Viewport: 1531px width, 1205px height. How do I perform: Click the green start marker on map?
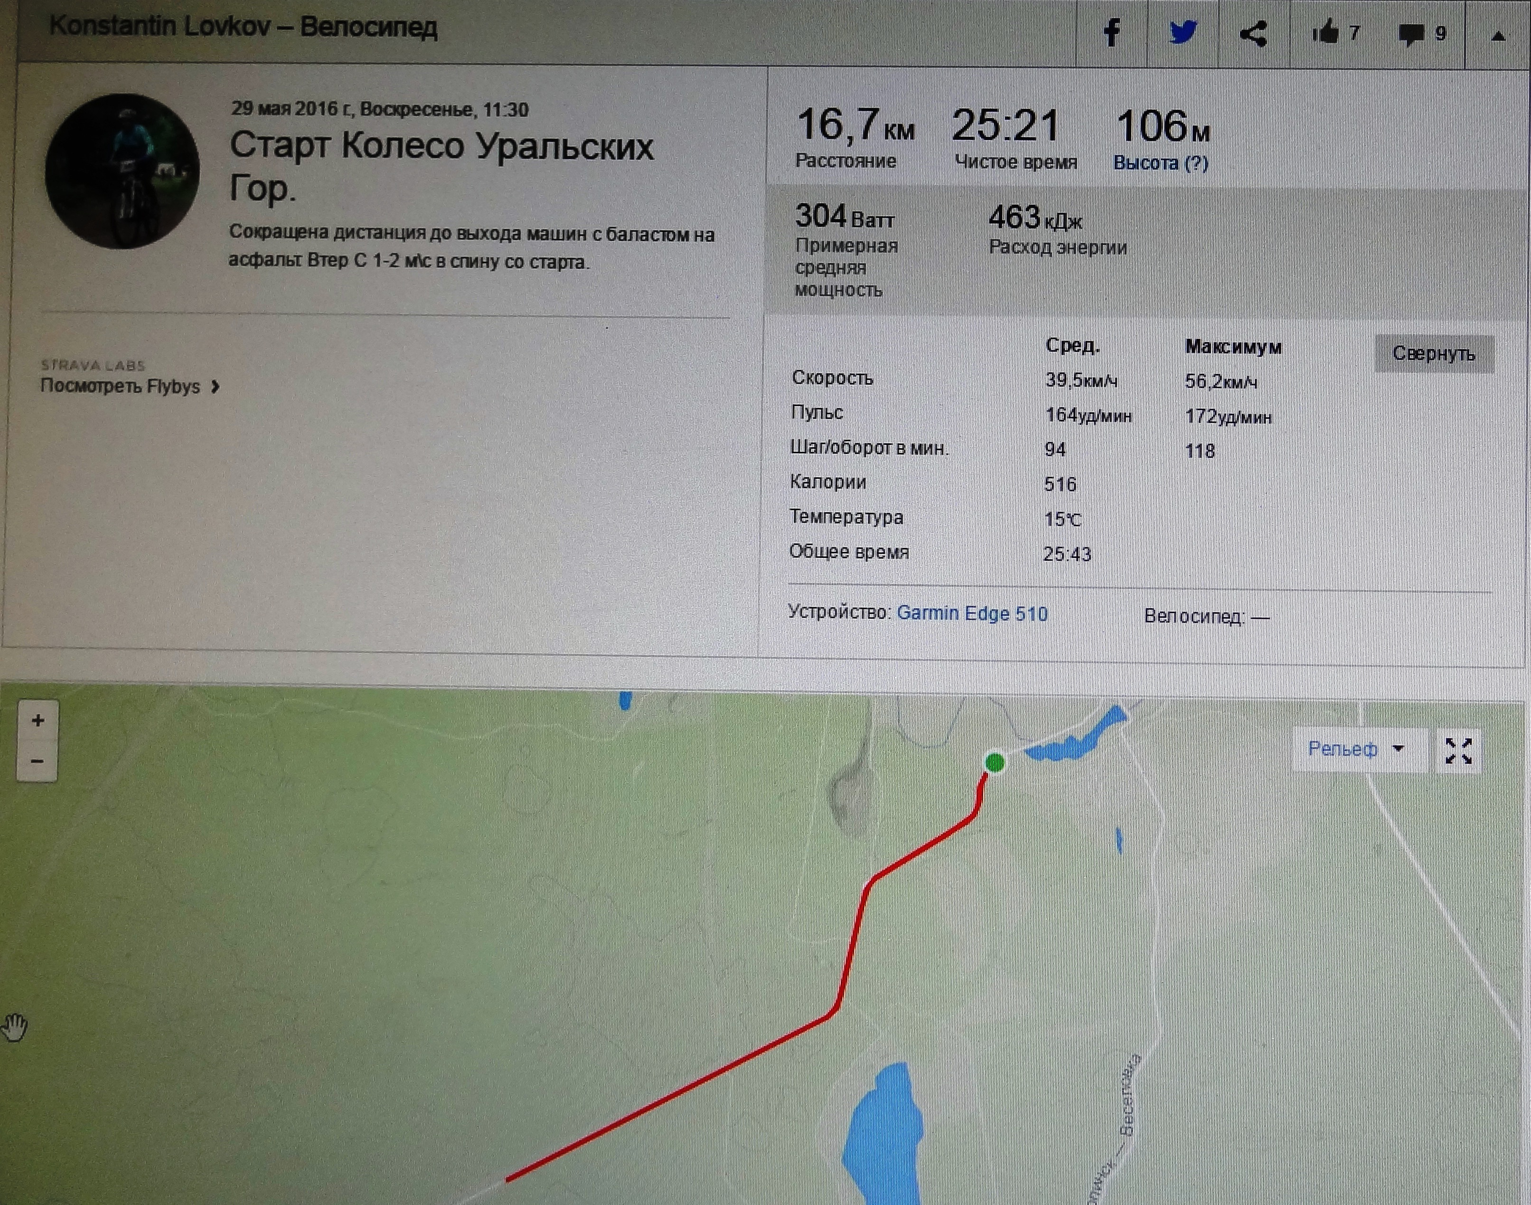click(995, 763)
